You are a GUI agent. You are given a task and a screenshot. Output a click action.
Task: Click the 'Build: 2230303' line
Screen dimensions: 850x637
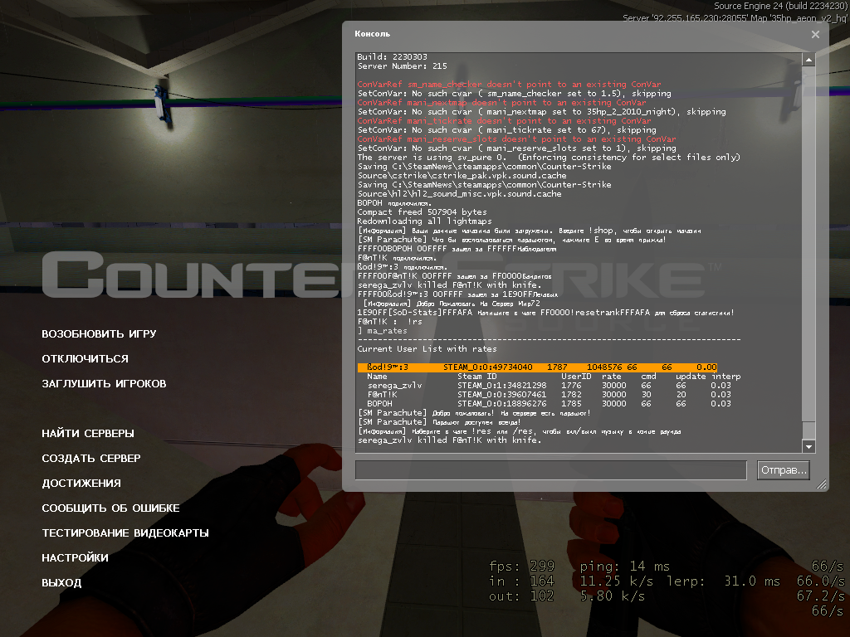pos(393,57)
